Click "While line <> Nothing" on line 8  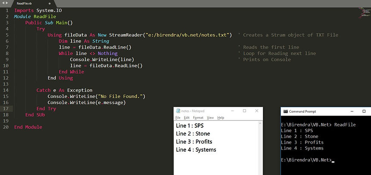point(88,53)
